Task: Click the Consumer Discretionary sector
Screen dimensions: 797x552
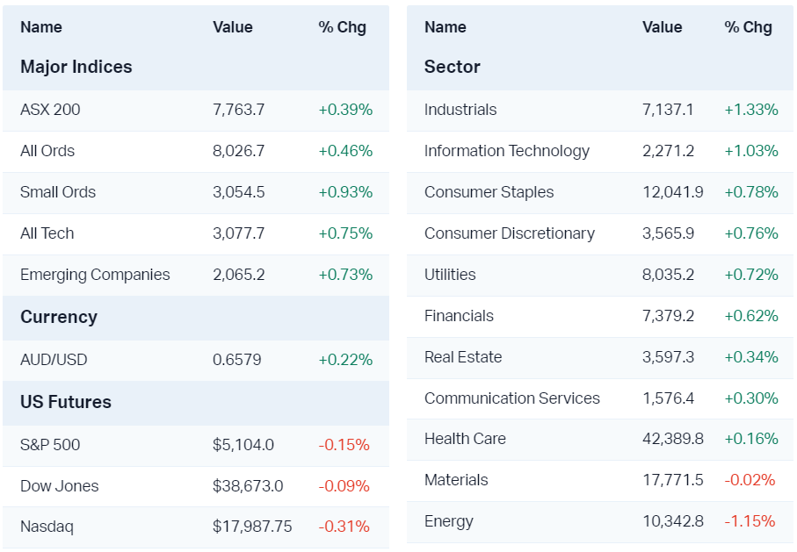Action: tap(510, 233)
